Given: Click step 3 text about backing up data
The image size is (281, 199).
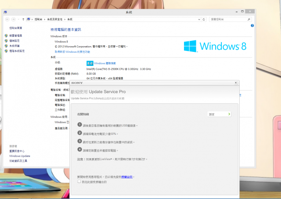Looking at the screenshot, I should coord(108,142).
